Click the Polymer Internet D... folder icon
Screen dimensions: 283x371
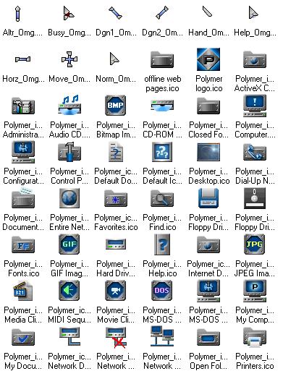pyautogui.click(x=208, y=245)
